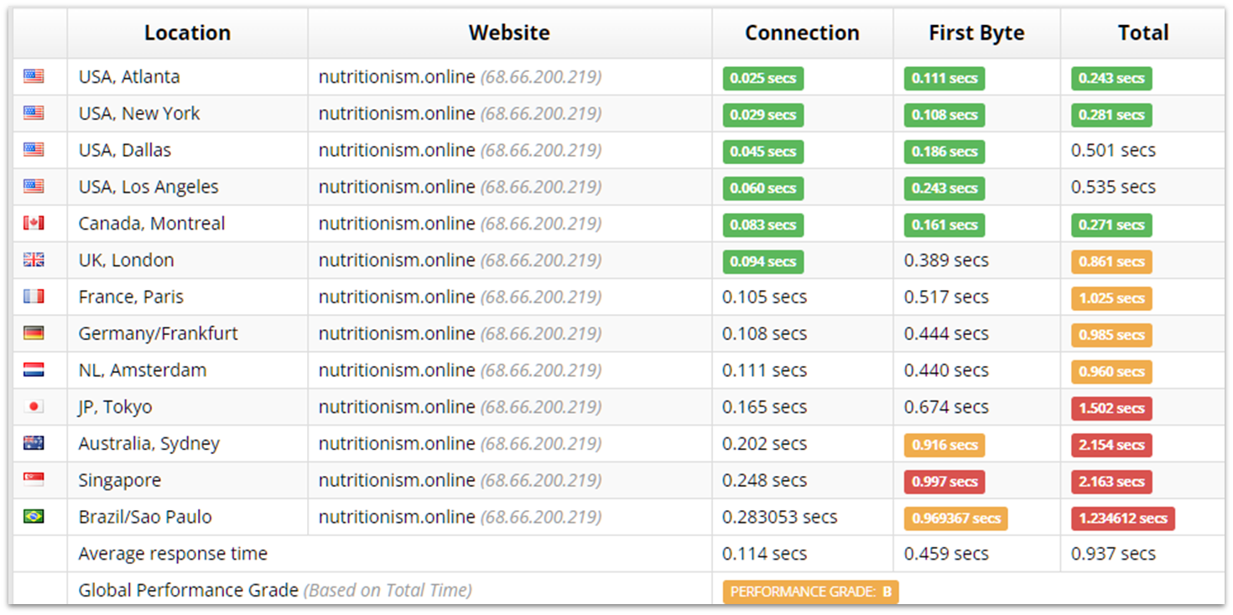Select the 0.535 secs total for Los Angeles
The width and height of the screenshot is (1233, 615).
pyautogui.click(x=1113, y=187)
